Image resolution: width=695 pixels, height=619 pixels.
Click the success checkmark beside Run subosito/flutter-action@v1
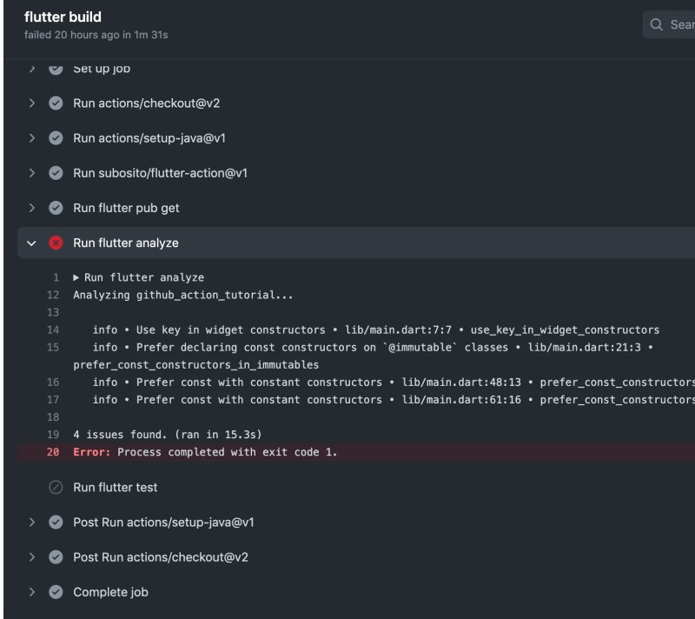[56, 173]
